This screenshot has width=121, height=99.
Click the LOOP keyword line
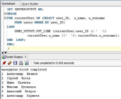click(11, 27)
